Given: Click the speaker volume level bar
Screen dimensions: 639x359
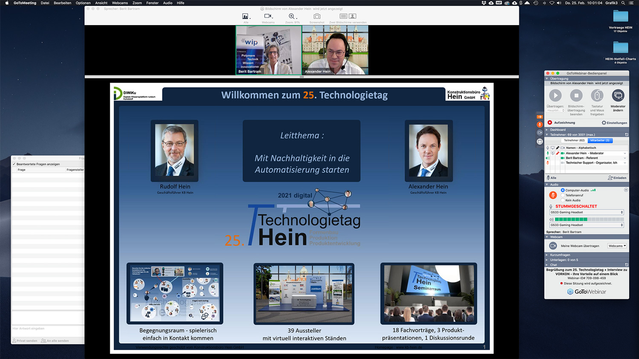Looking at the screenshot, I should pos(589,219).
